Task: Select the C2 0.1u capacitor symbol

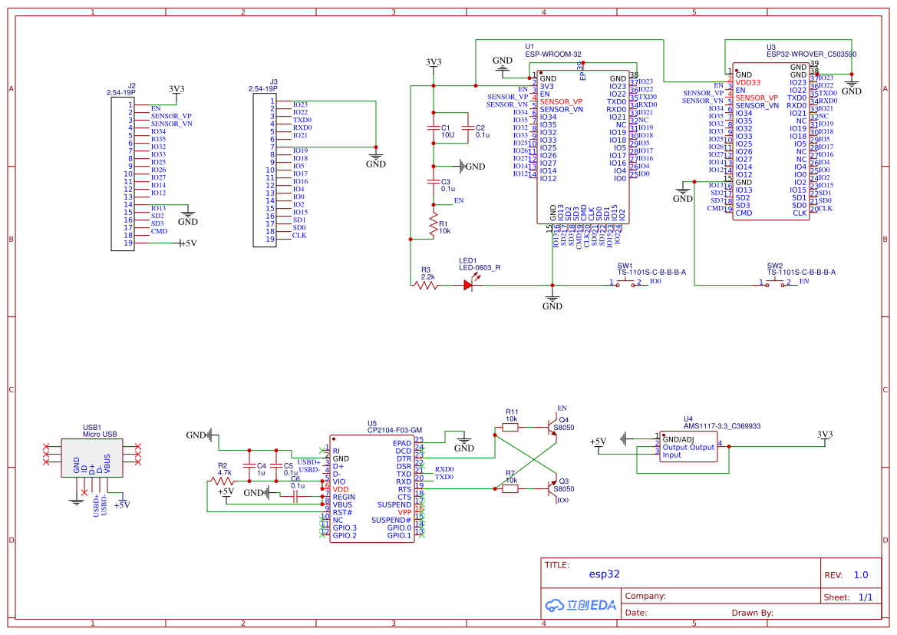Action: pyautogui.click(x=468, y=127)
